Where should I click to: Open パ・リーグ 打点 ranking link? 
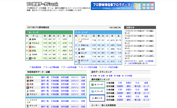[137, 90]
